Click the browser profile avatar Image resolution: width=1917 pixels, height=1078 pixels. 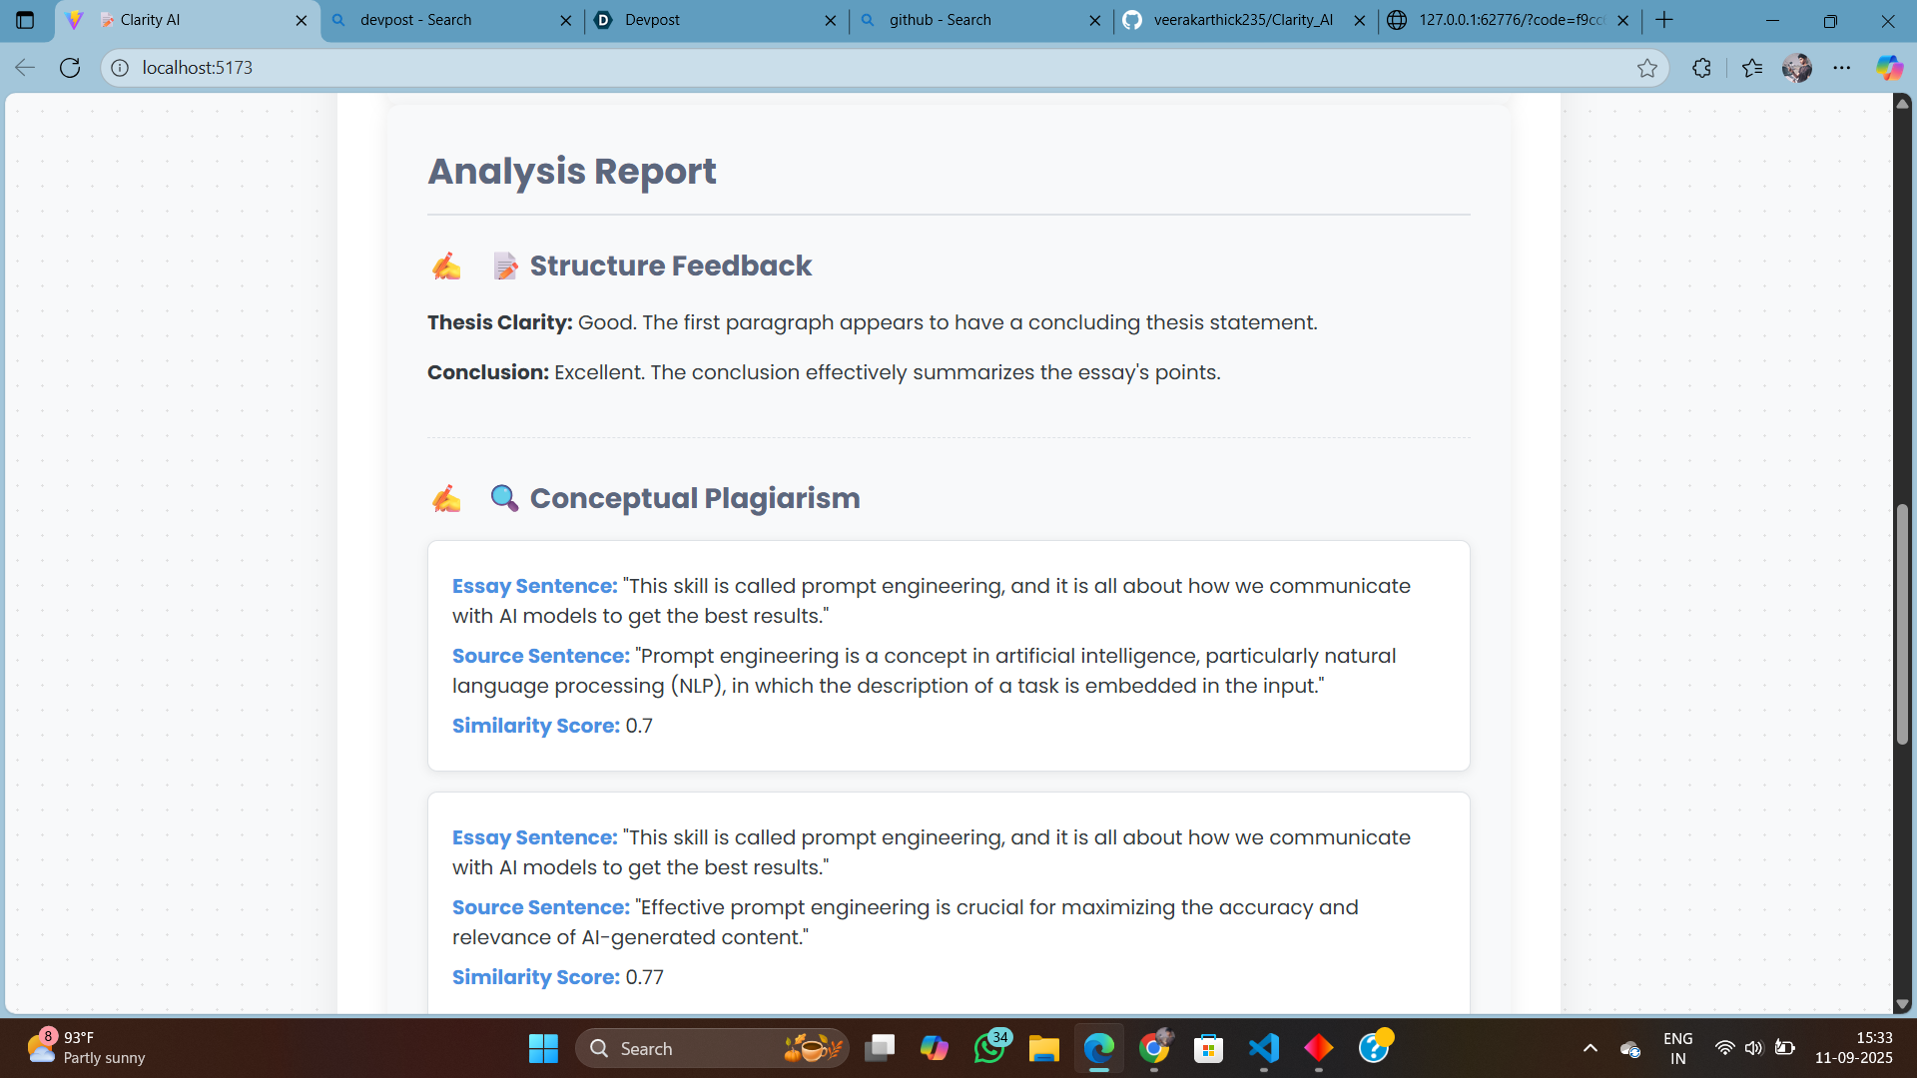point(1797,68)
